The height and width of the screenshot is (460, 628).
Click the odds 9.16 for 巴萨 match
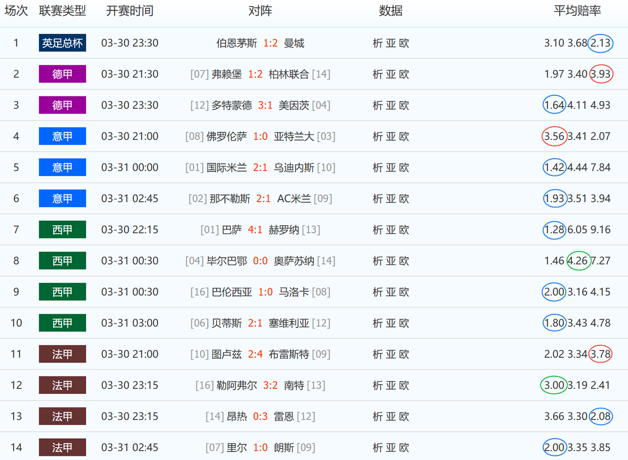coord(601,230)
